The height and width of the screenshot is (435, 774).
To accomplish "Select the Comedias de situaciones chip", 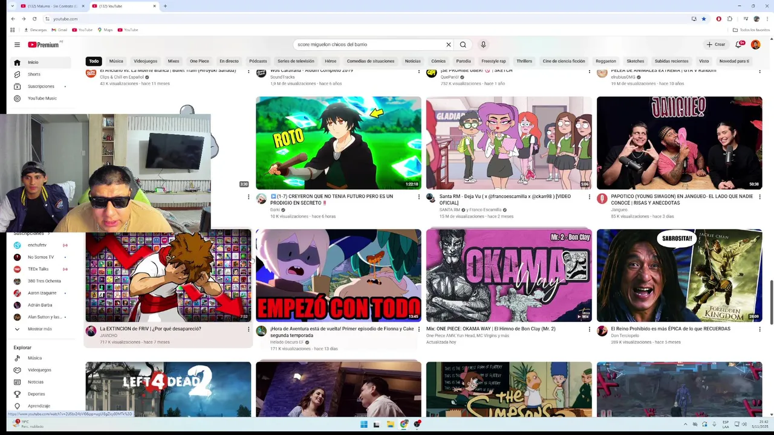I will 371,61.
